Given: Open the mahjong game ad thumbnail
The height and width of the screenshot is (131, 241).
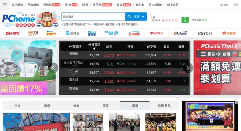Looking at the screenshot, I should tap(210, 116).
